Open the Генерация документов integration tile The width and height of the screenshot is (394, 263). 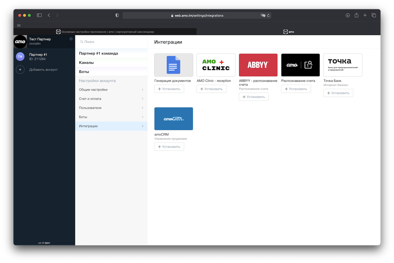click(x=174, y=65)
